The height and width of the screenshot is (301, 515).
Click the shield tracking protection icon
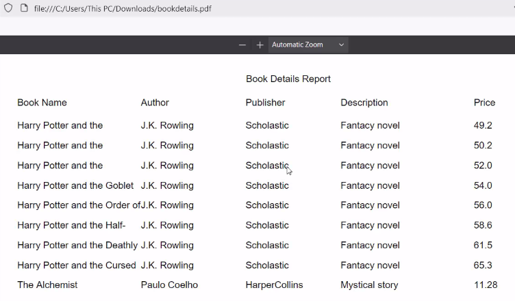[x=8, y=8]
